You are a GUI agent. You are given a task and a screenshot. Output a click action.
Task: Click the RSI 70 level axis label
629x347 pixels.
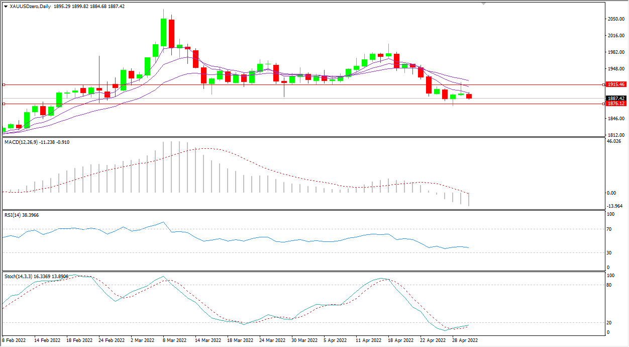coord(611,229)
